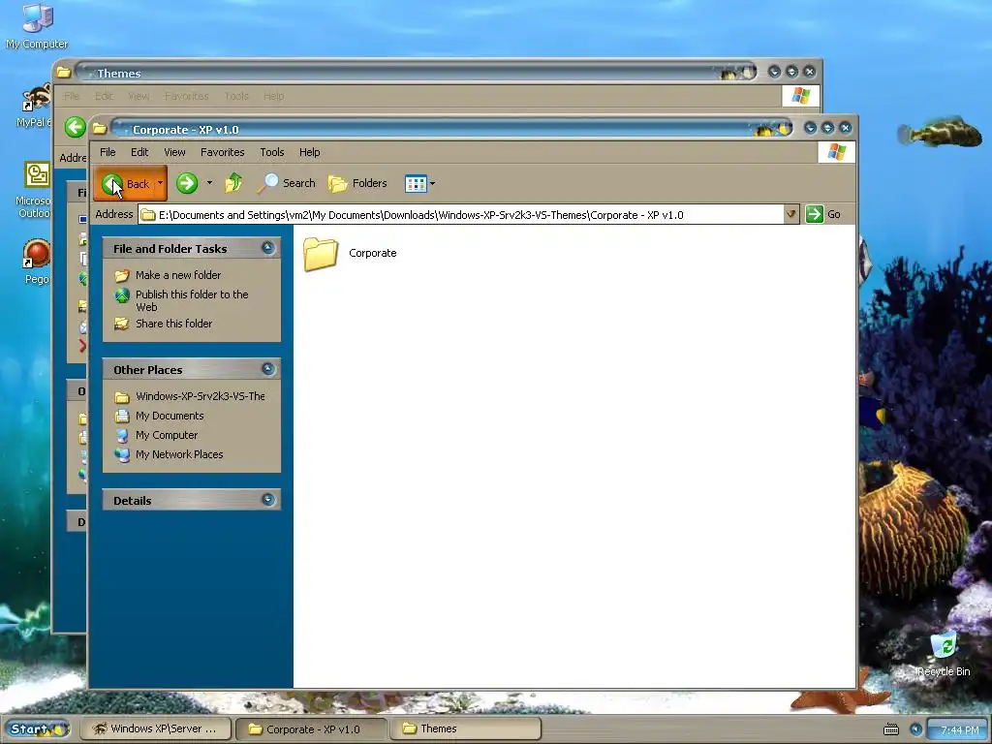Collapse the Other Places panel
The height and width of the screenshot is (744, 992).
268,369
